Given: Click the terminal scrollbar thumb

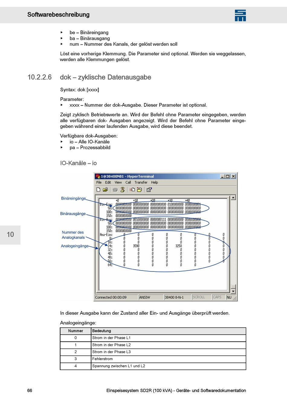Looking at the screenshot, I should pyautogui.click(x=233, y=287).
